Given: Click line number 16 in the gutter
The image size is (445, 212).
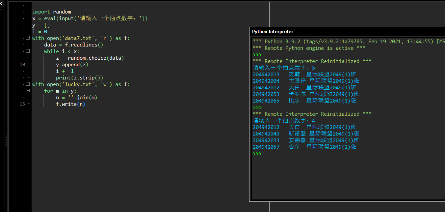Looking at the screenshot, I should (22, 104).
